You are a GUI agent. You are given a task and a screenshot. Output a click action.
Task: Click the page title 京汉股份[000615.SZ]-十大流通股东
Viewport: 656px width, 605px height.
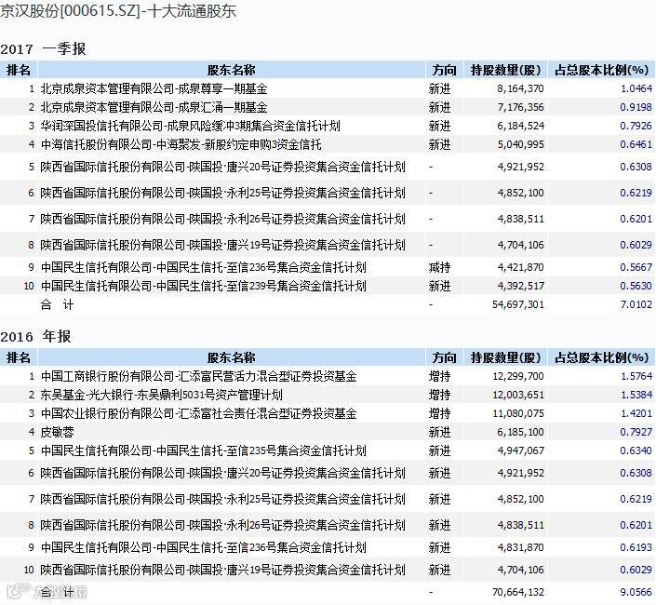[x=118, y=11]
